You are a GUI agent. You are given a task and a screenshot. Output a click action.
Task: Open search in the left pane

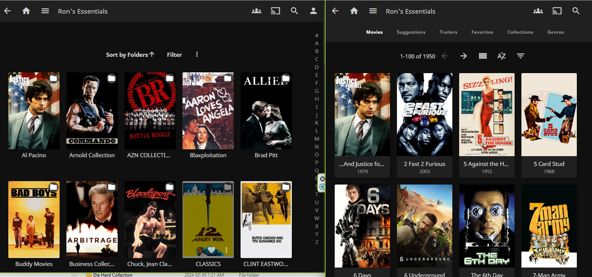(x=294, y=11)
